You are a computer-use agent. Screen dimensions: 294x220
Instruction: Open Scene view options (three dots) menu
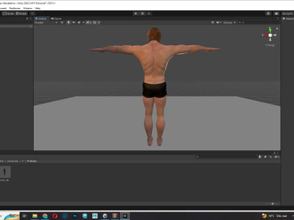coord(277,18)
